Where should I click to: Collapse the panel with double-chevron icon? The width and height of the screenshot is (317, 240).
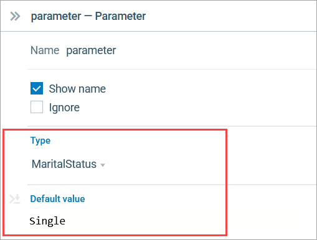click(15, 16)
